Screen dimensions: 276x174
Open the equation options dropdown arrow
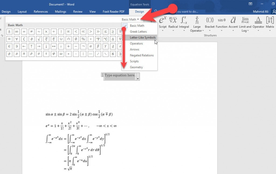coord(138,77)
